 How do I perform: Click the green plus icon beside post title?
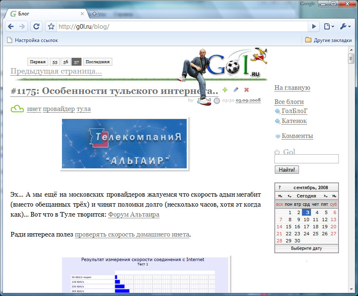click(225, 90)
